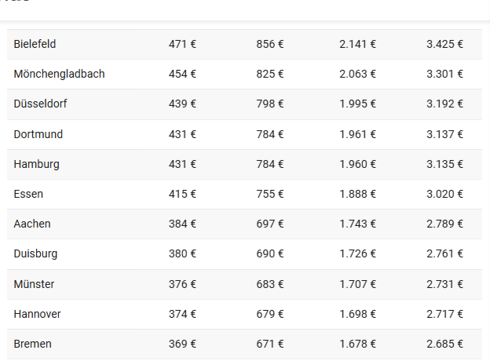
Task: Click the 755 € Essen value
Action: tap(270, 194)
